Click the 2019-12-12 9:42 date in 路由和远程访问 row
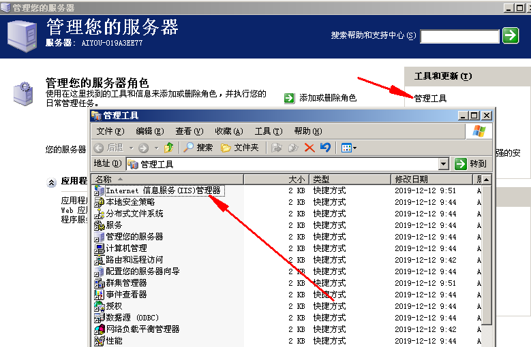The image size is (531, 347). click(425, 260)
